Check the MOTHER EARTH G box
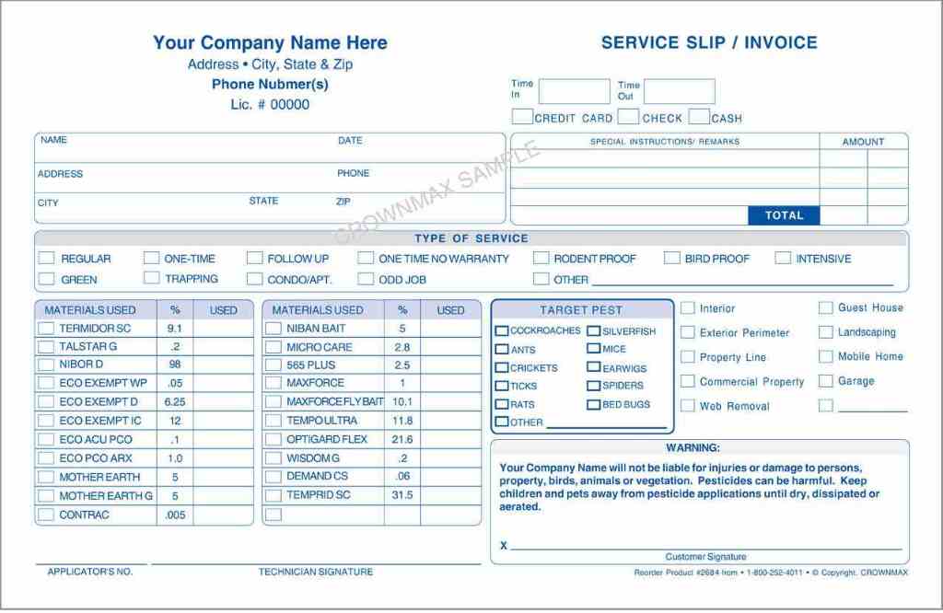The width and height of the screenshot is (943, 613). coord(46,496)
